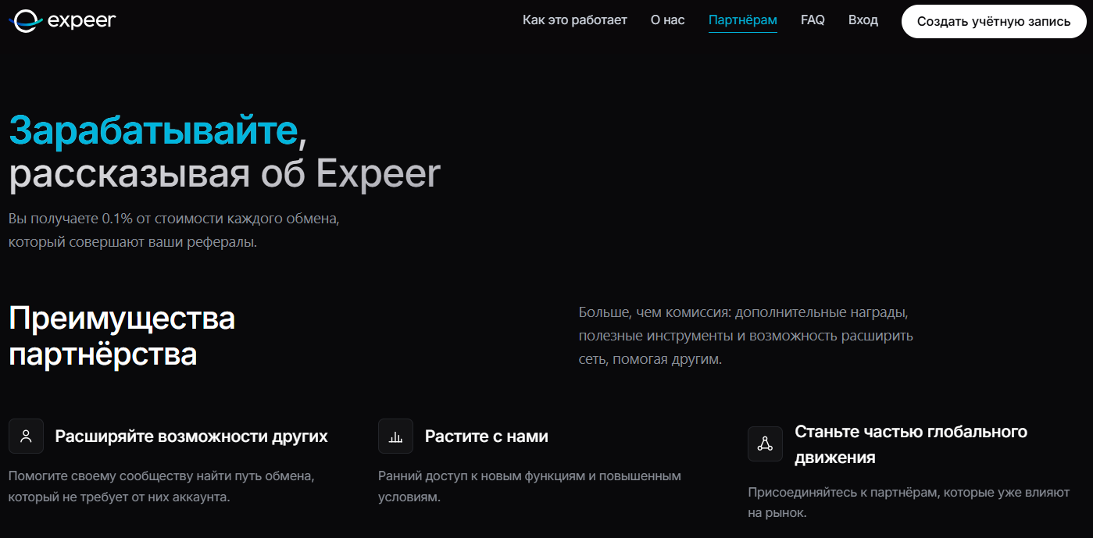Click the Растите с нами card title
The image size is (1093, 538).
487,436
